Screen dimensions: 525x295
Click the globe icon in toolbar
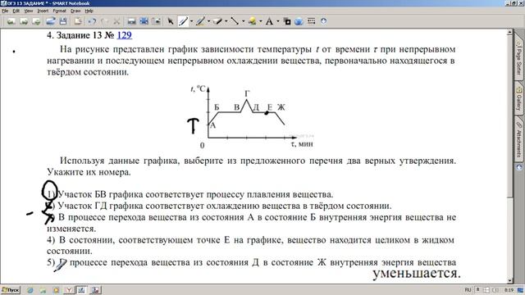click(299, 21)
